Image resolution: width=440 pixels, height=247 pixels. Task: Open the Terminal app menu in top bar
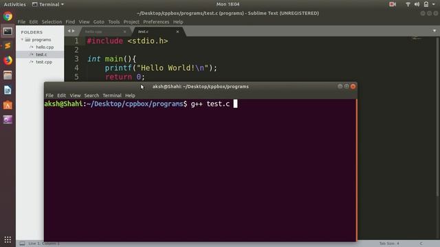[x=48, y=4]
